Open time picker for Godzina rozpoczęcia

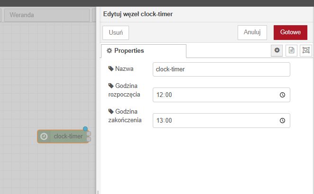282,95
